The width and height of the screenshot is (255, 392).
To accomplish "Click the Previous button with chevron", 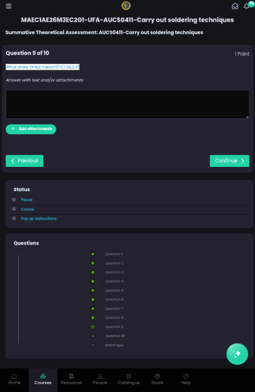I will pos(24,161).
